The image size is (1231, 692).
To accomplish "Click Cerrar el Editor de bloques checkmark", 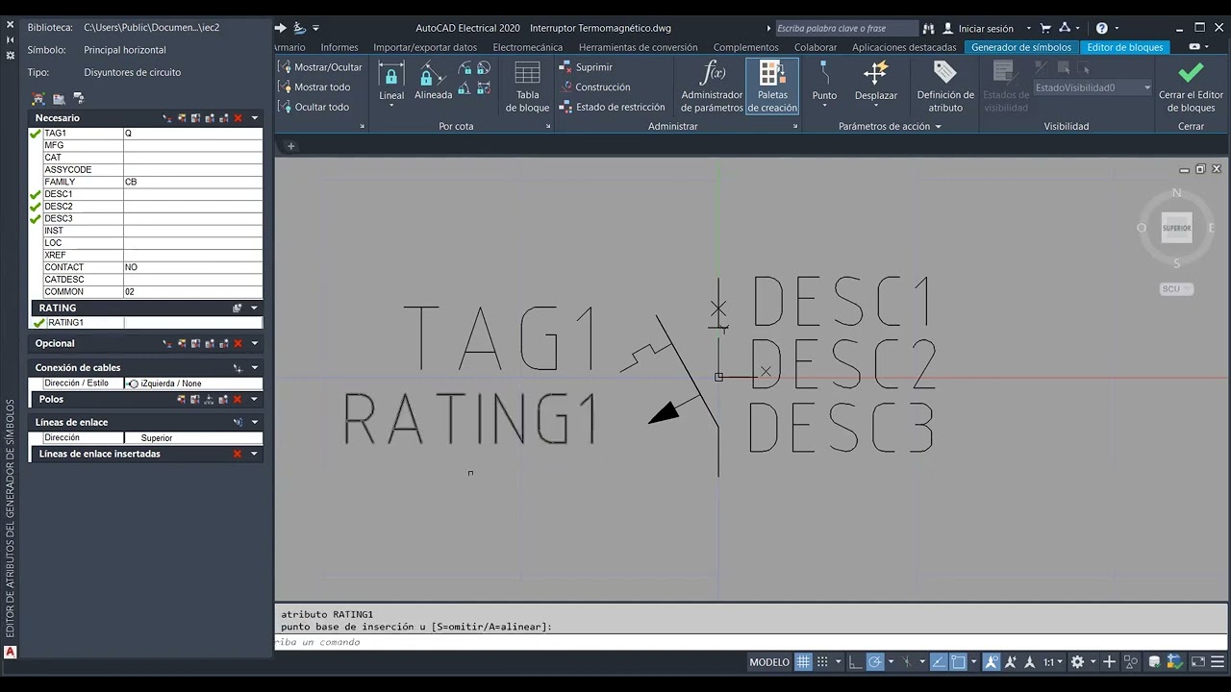I will point(1191,86).
